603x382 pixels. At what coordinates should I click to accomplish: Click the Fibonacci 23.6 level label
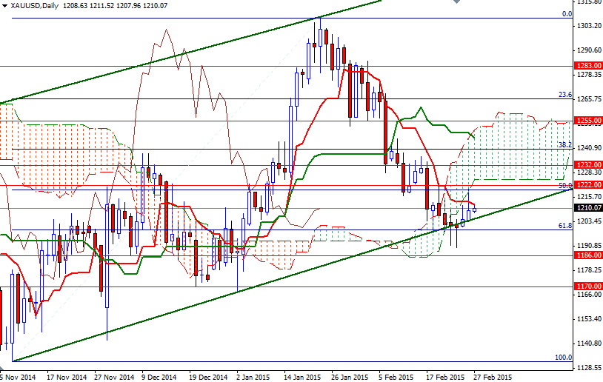click(x=564, y=95)
